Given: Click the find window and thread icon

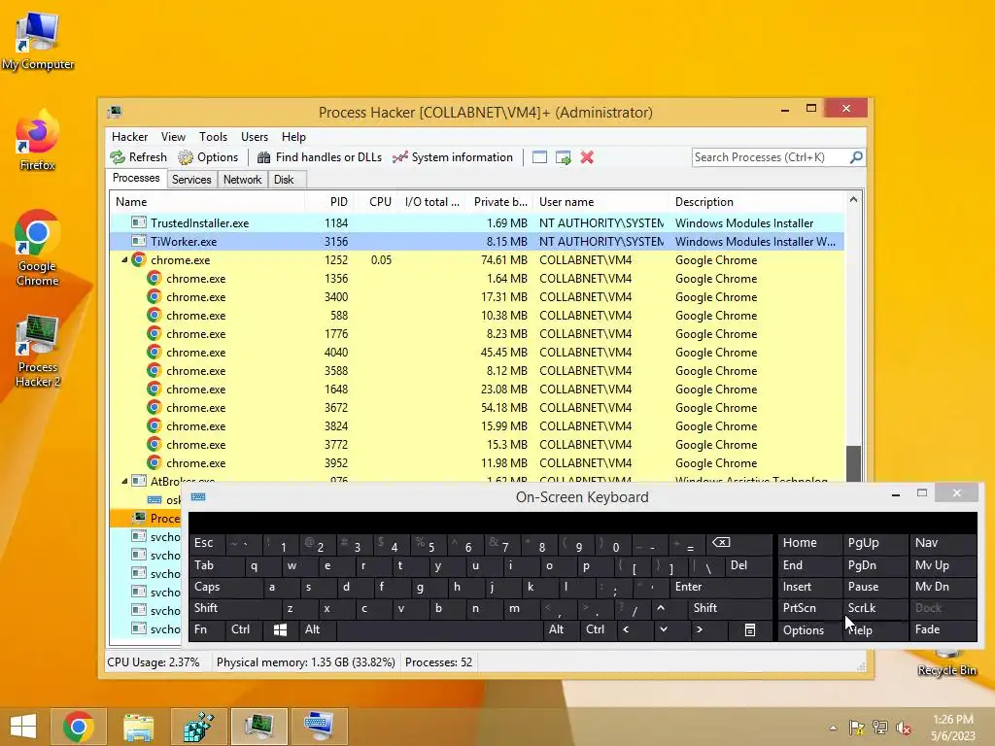Looking at the screenshot, I should click(x=563, y=157).
